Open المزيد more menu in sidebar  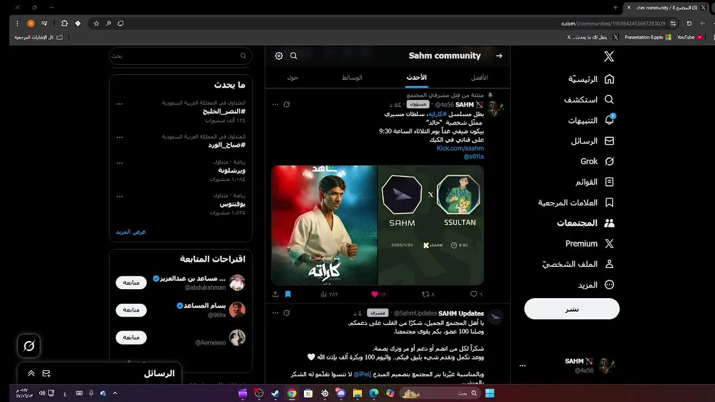point(596,285)
